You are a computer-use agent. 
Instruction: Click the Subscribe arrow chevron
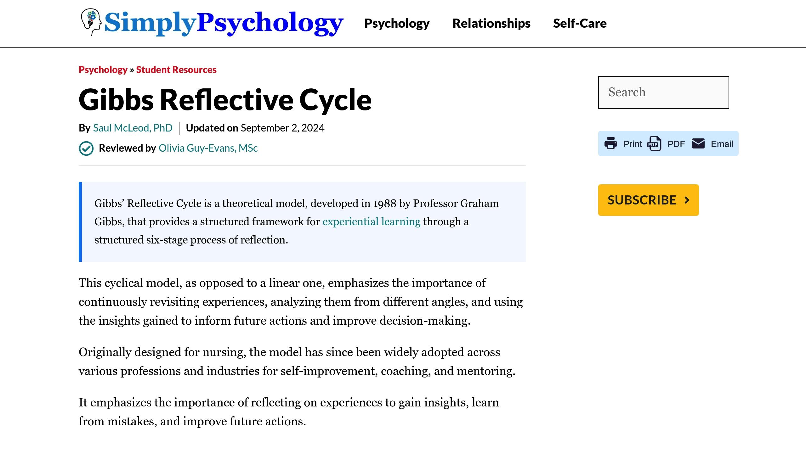pyautogui.click(x=687, y=199)
